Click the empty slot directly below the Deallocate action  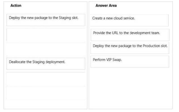coord(46,79)
